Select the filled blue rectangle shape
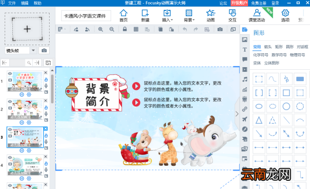The width and height of the screenshot is (310, 189). coord(300,79)
